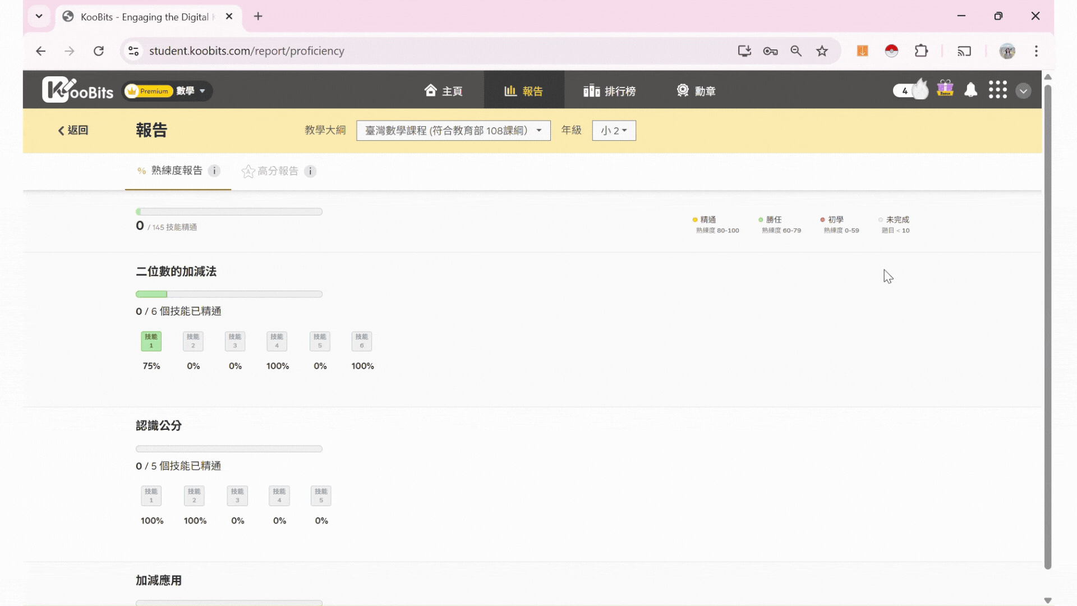The width and height of the screenshot is (1077, 606).
Task: Click the overall 145-skill mastery progress bar
Action: 229,212
